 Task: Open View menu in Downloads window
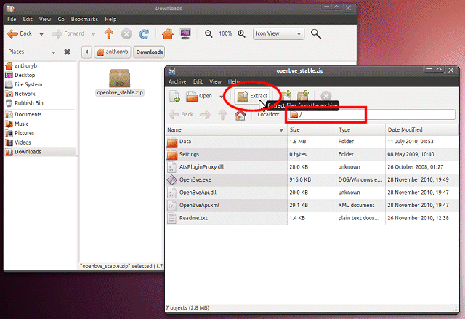click(45, 20)
